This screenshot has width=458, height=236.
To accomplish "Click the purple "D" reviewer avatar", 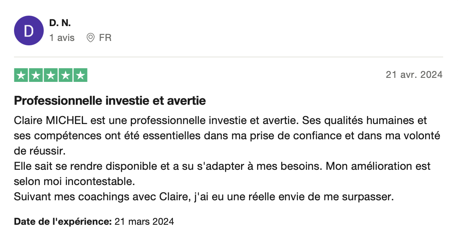I will [x=28, y=31].
